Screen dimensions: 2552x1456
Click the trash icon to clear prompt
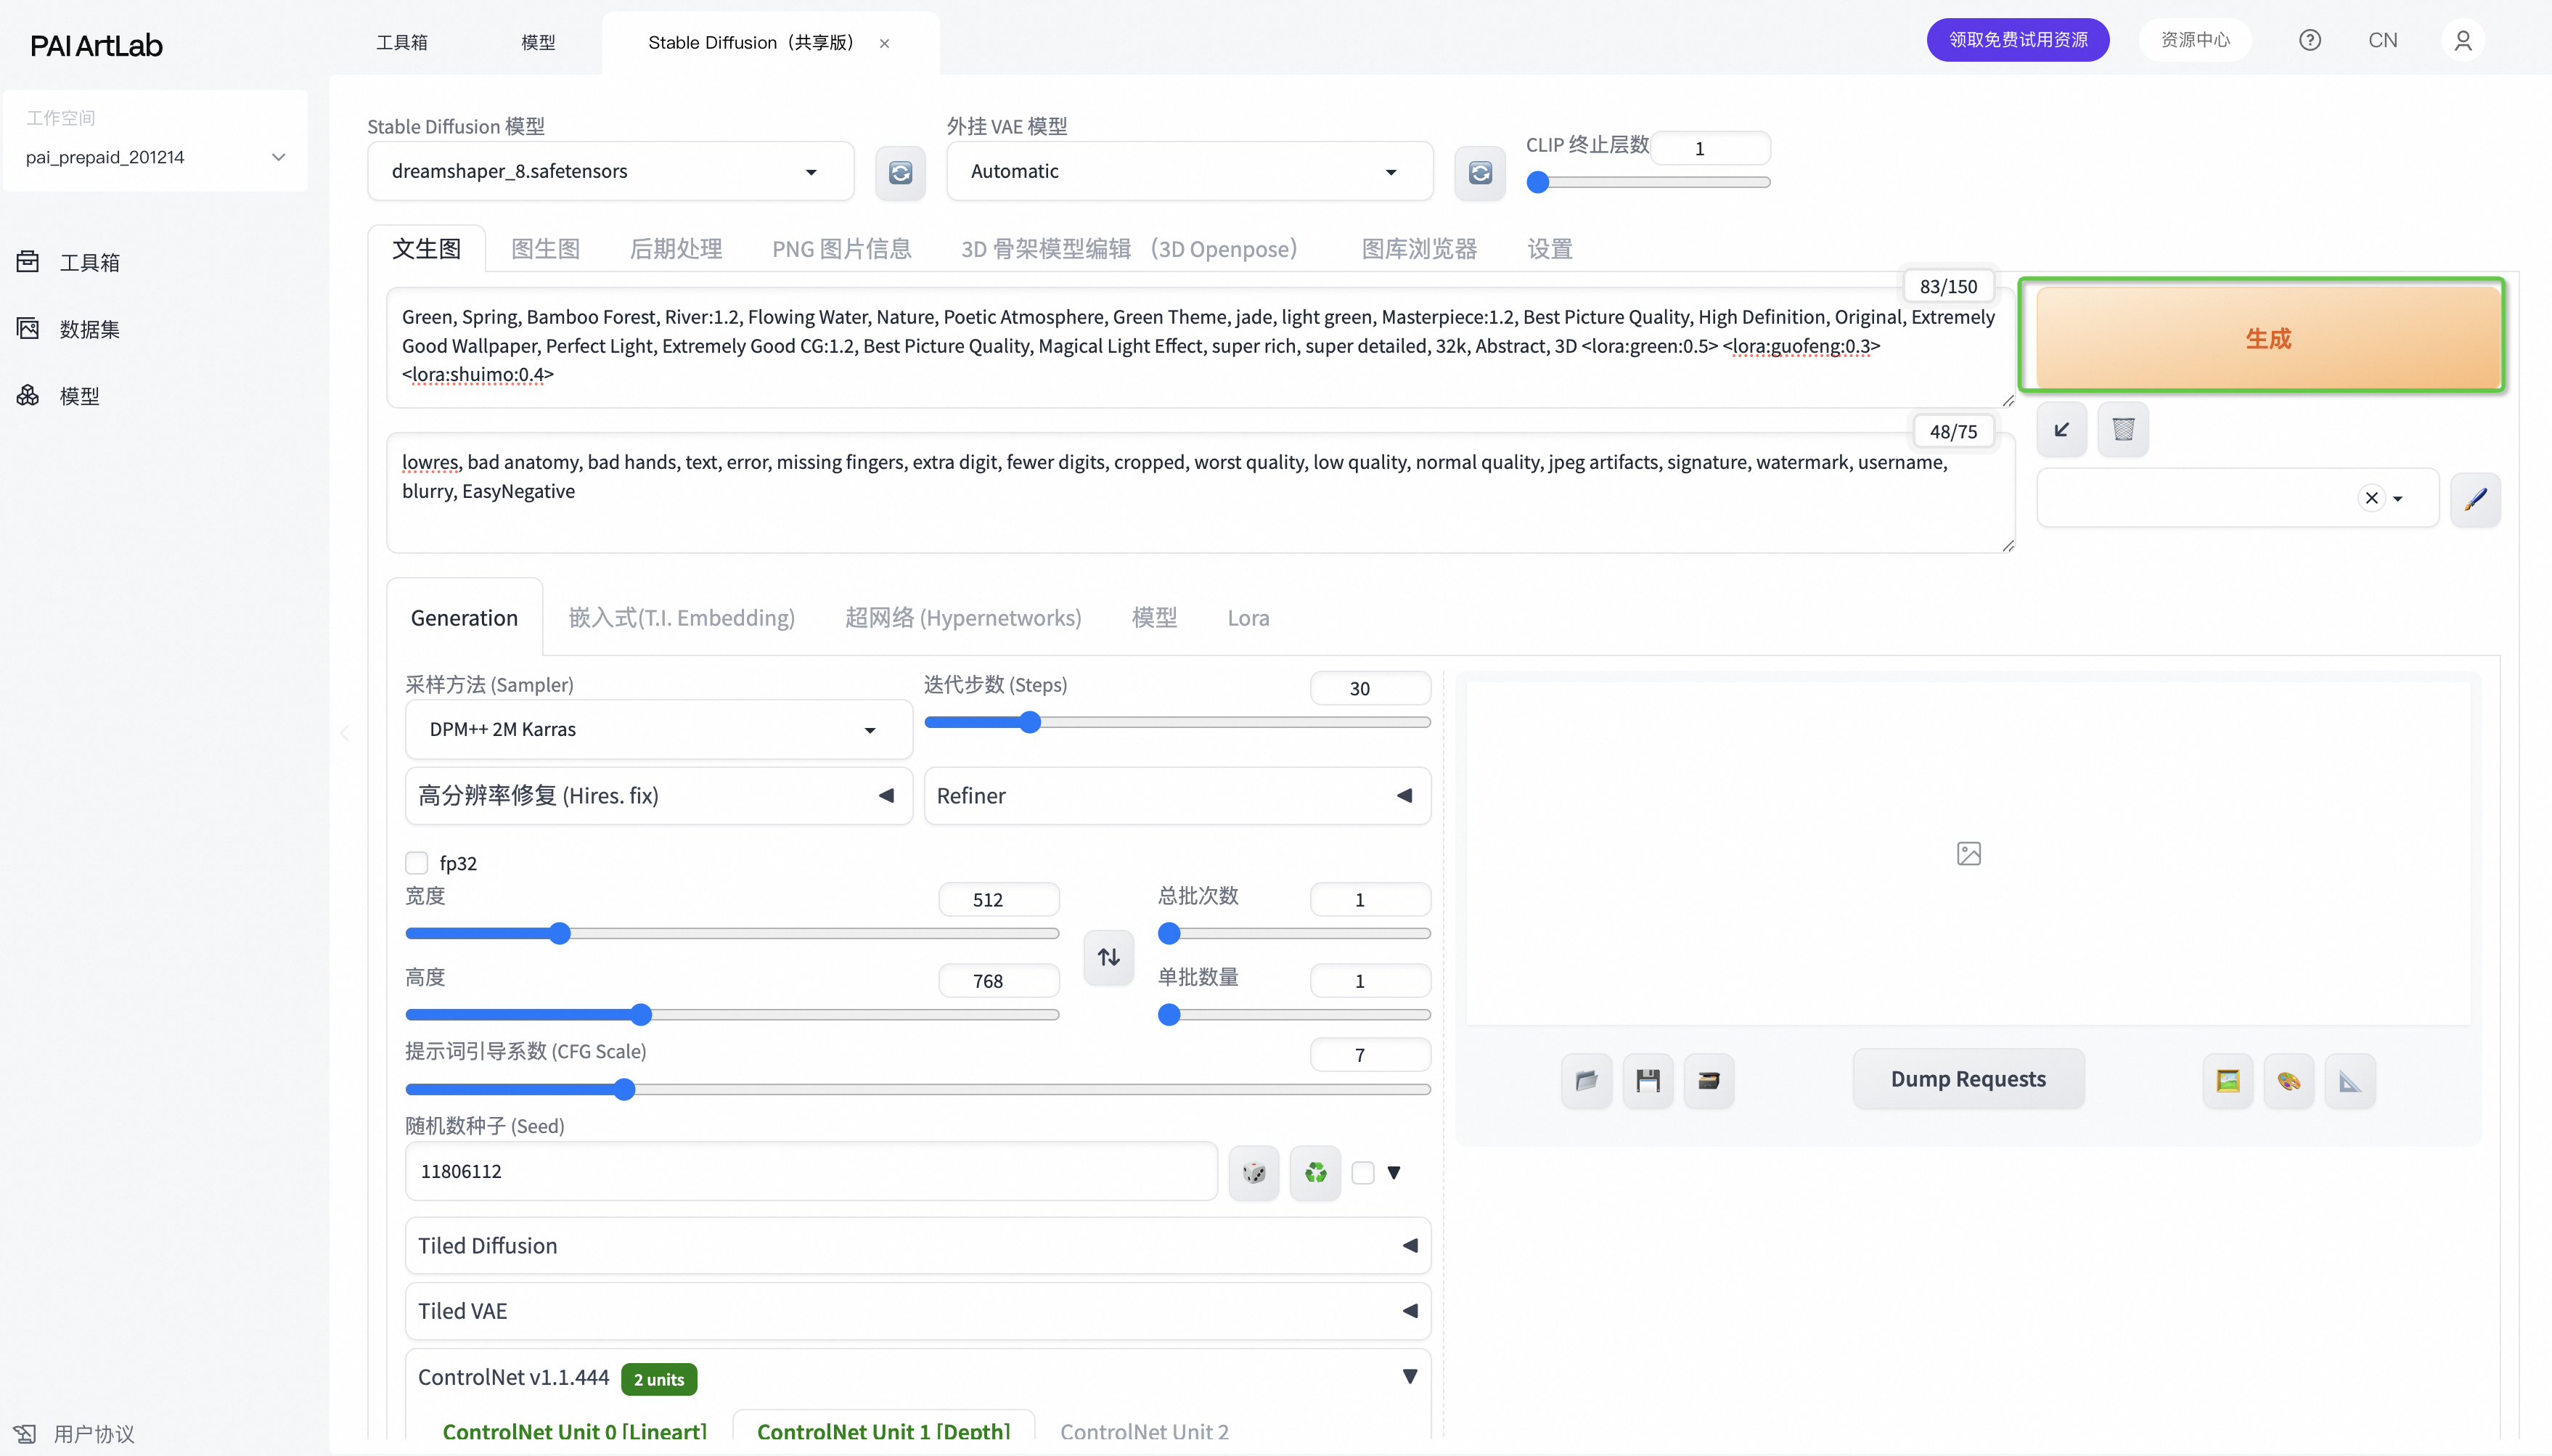click(x=2122, y=430)
